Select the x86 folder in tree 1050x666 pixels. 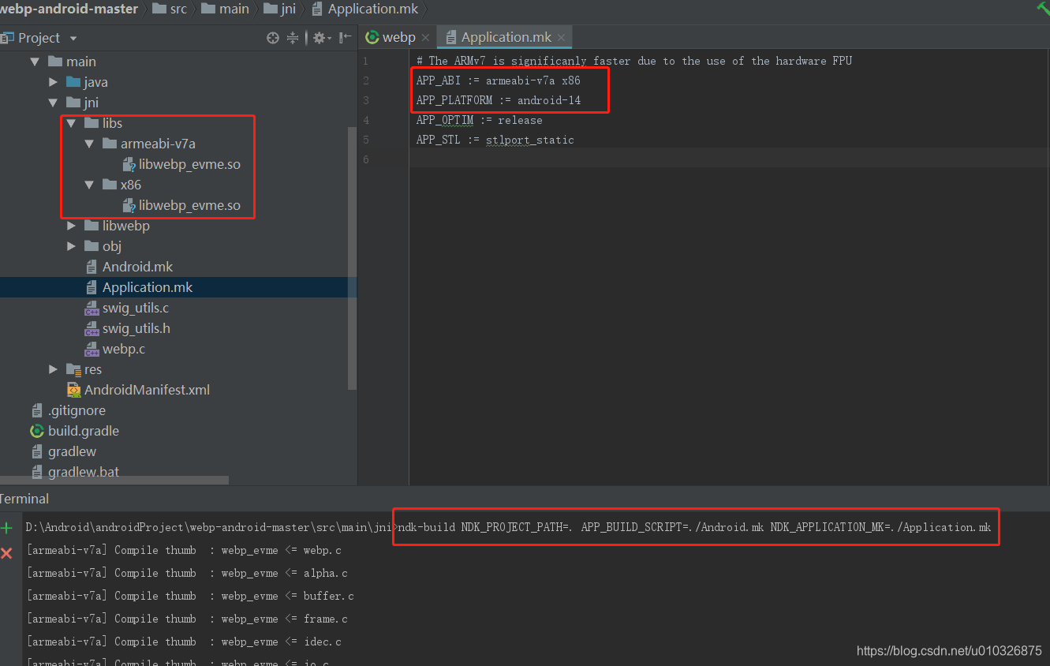click(x=122, y=185)
